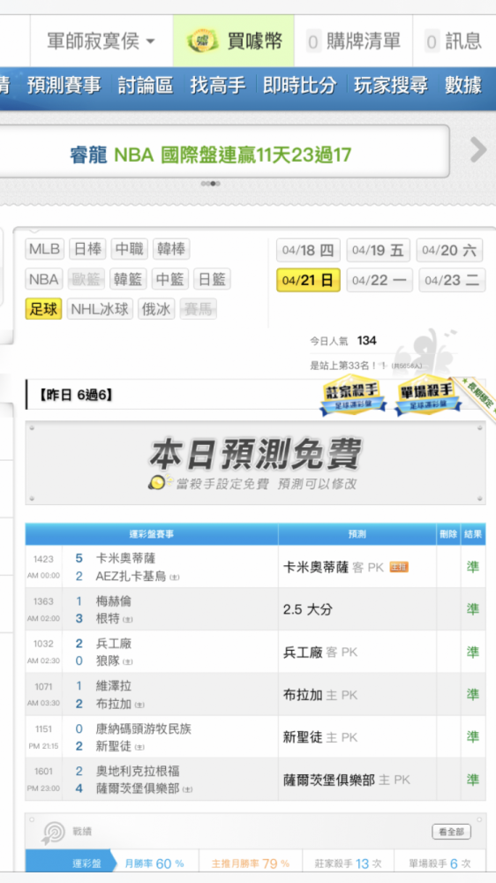Open 找高手 nav item
The image size is (496, 883).
click(218, 86)
